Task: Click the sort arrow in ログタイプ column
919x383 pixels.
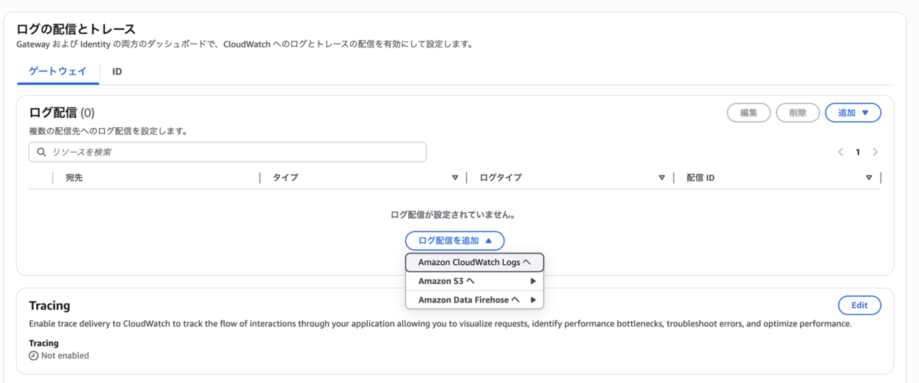Action: (662, 178)
